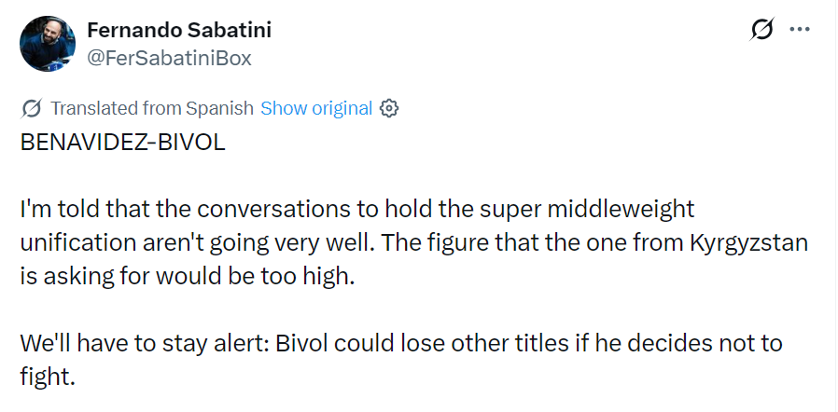Click the phrase 'We'll have to stay alert'
The width and height of the screenshot is (838, 412).
click(x=144, y=343)
